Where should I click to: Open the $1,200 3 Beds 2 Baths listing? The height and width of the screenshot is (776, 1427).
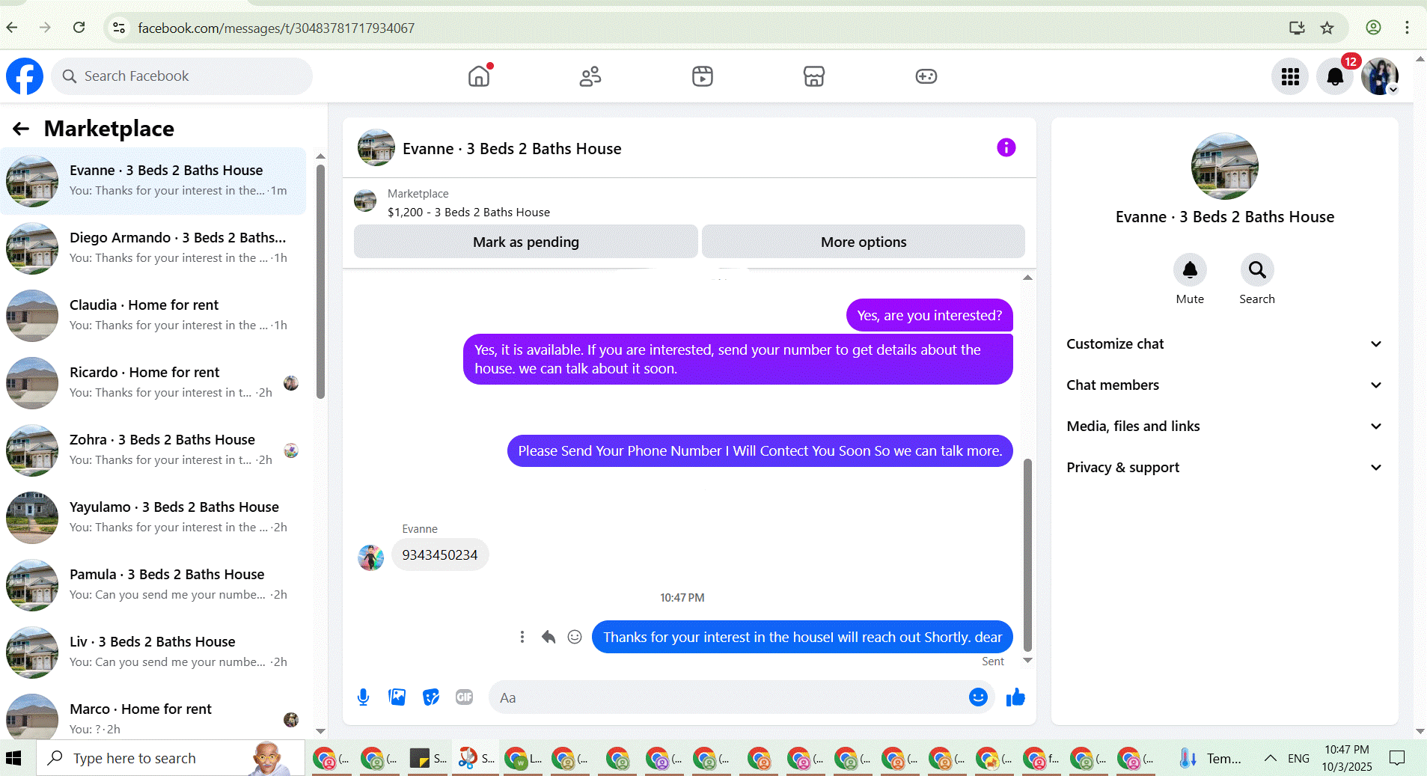tap(468, 213)
